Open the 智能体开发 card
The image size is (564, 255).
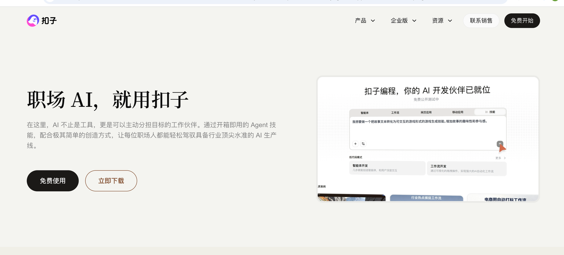tap(387, 168)
